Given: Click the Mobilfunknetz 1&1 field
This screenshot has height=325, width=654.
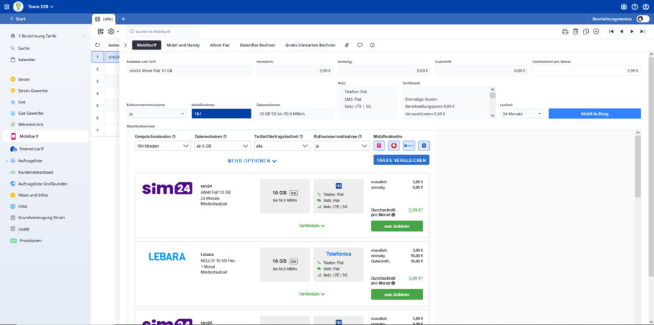Looking at the screenshot, I should click(x=222, y=113).
